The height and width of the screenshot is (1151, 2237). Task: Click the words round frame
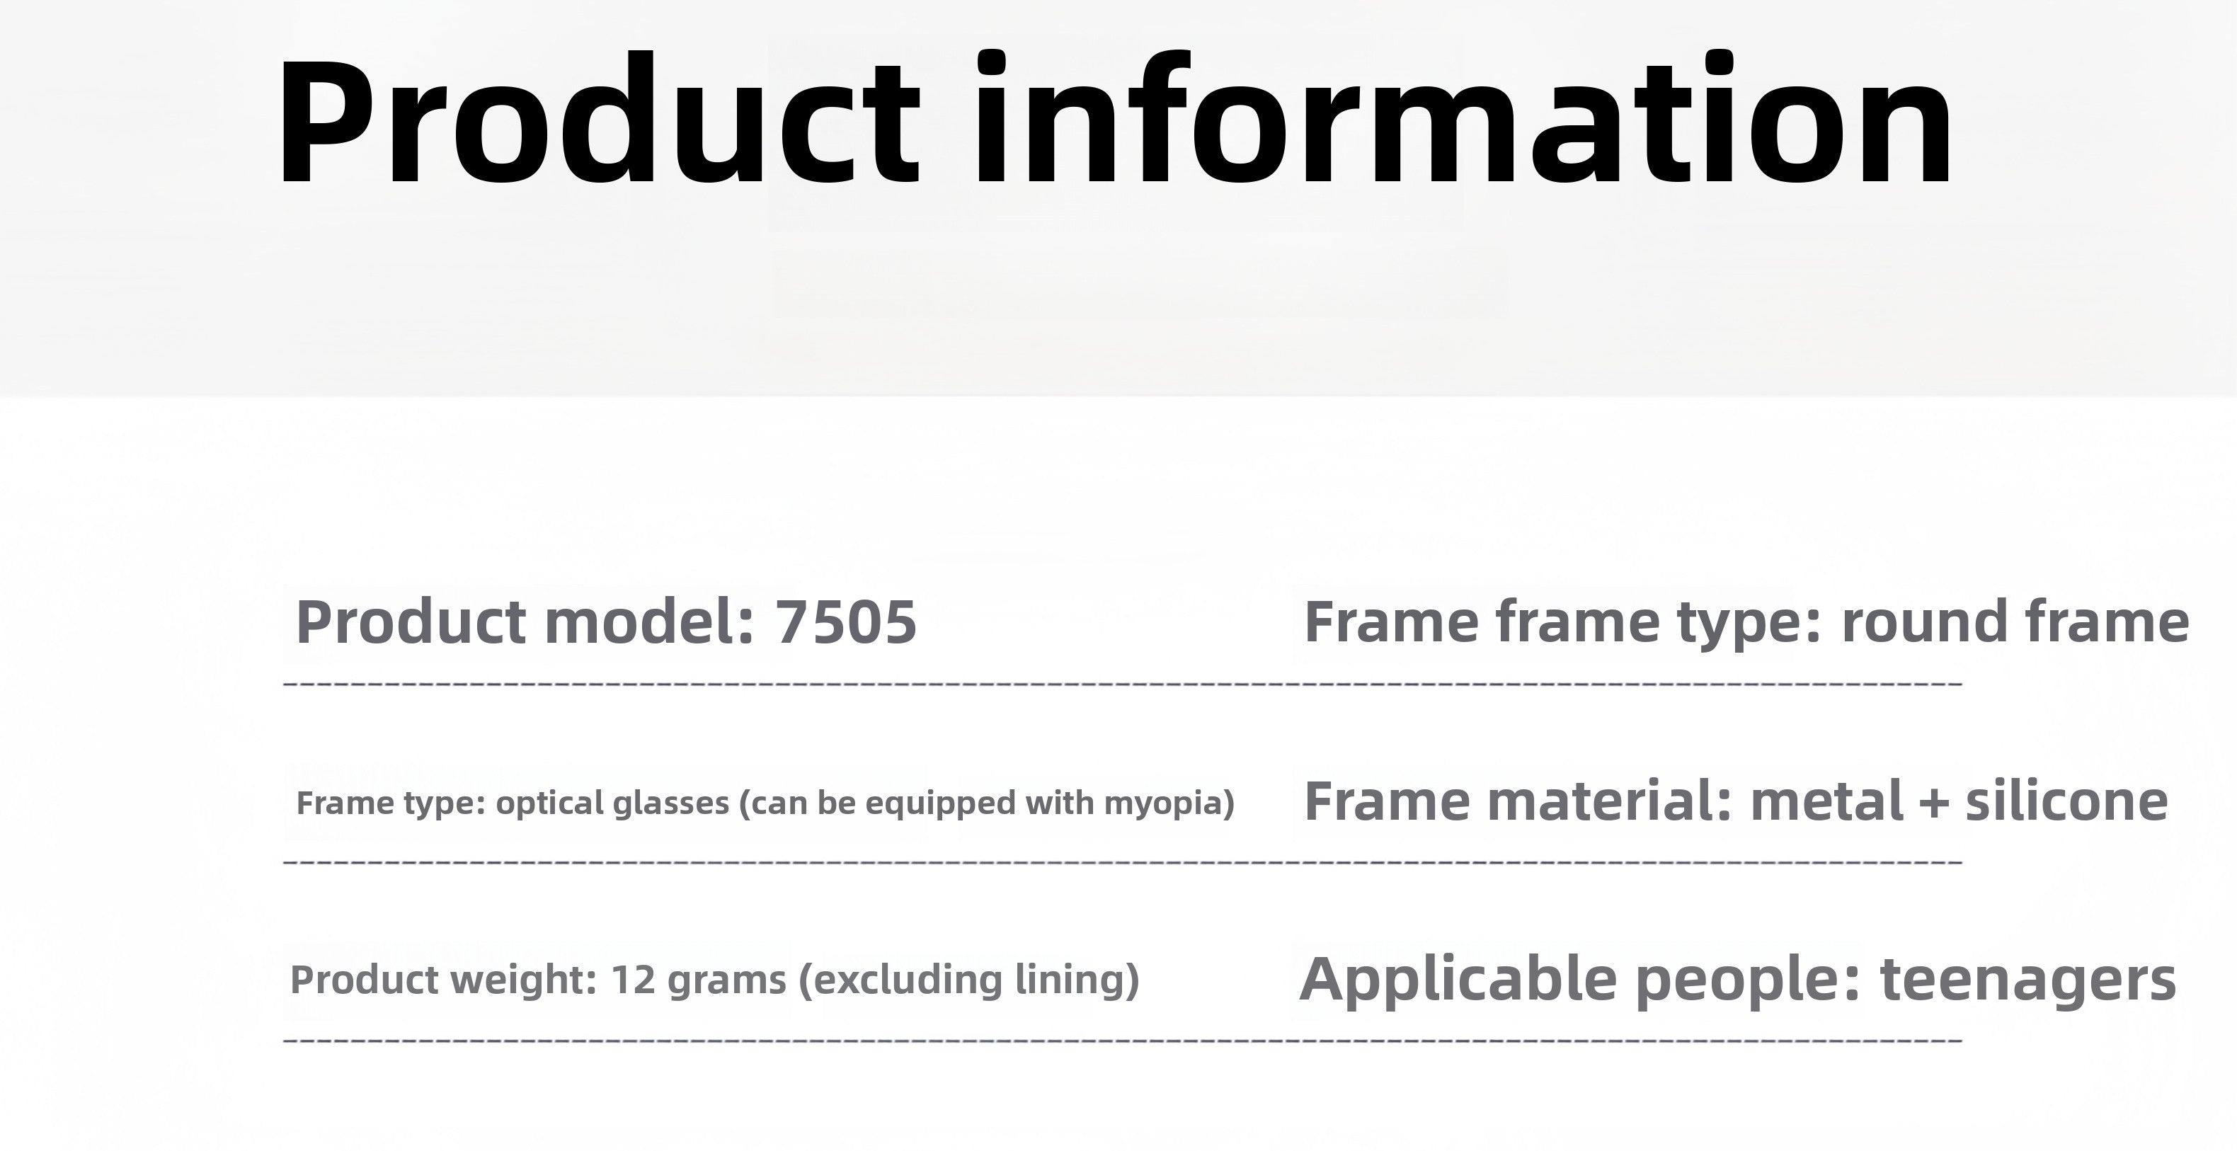click(2015, 622)
